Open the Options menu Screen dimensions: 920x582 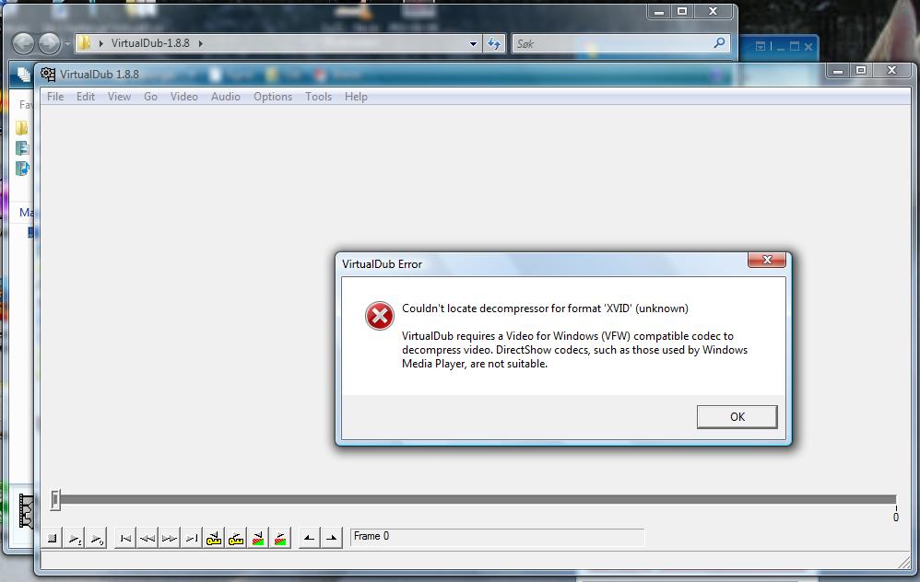[273, 97]
